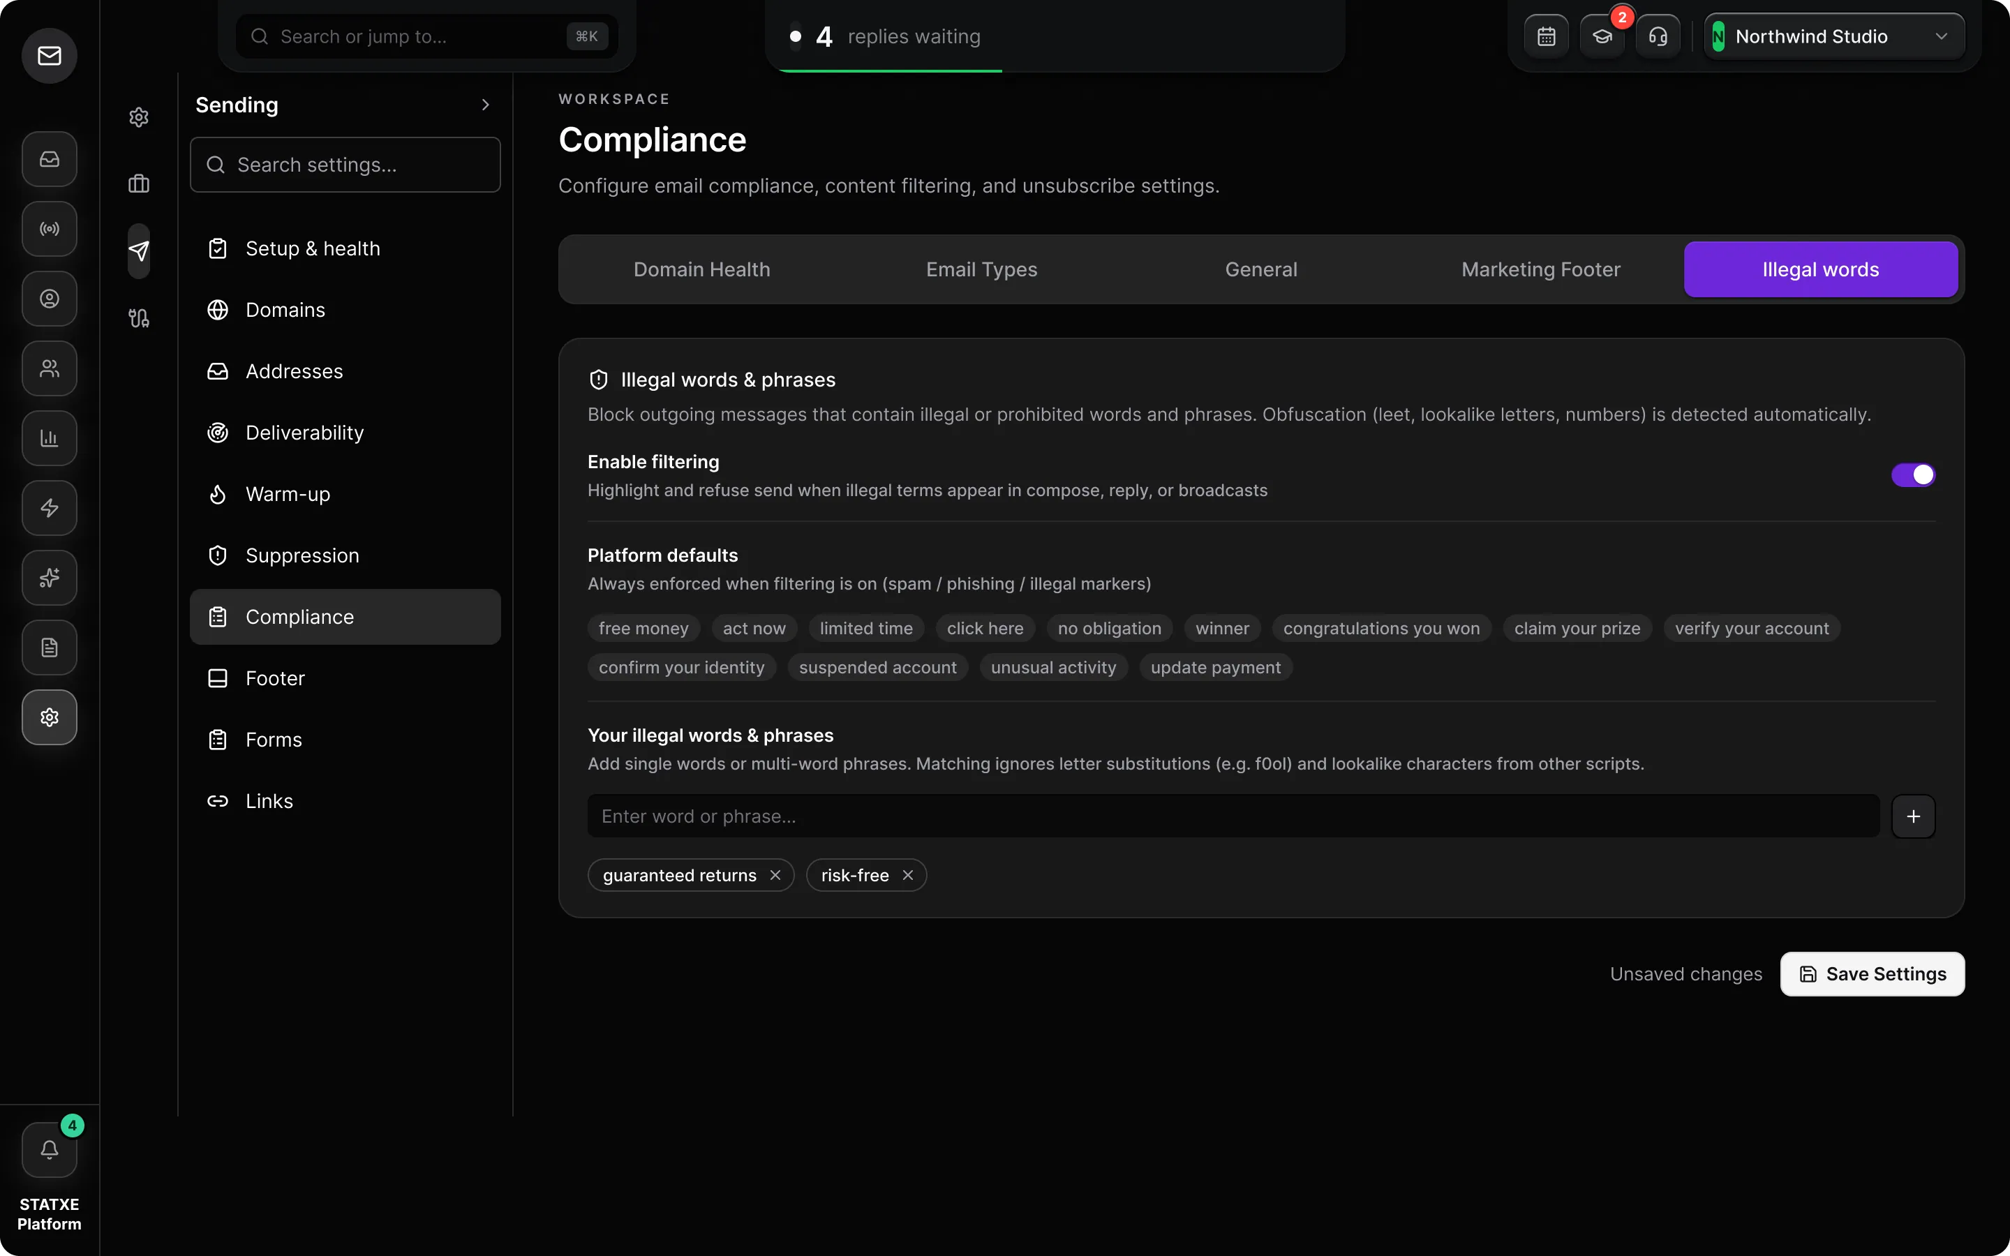
Task: Switch to the Domain Health tab
Action: point(702,269)
